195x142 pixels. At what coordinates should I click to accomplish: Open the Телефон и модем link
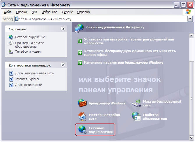tap(28, 51)
